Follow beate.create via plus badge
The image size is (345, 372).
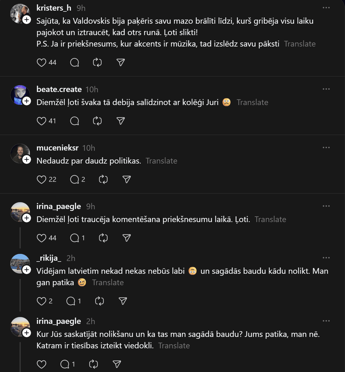pyautogui.click(x=27, y=101)
